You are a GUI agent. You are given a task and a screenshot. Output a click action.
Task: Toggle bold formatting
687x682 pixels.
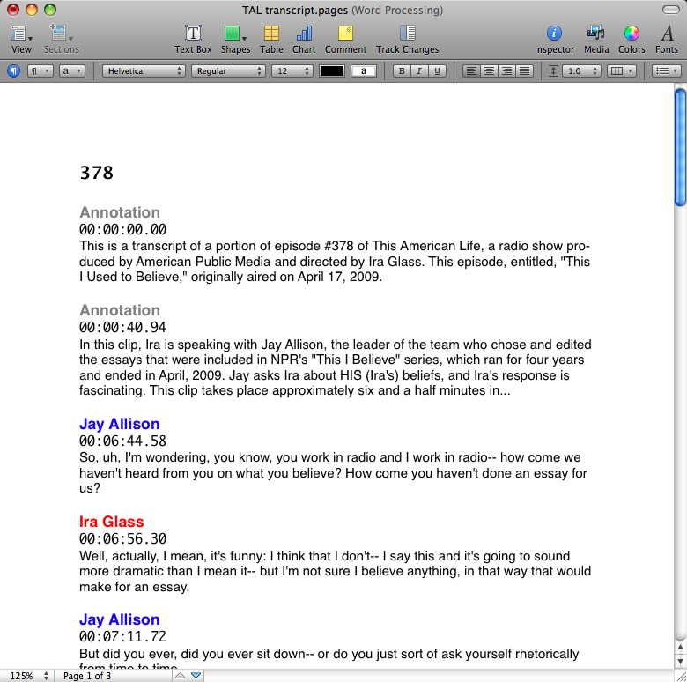pos(402,70)
